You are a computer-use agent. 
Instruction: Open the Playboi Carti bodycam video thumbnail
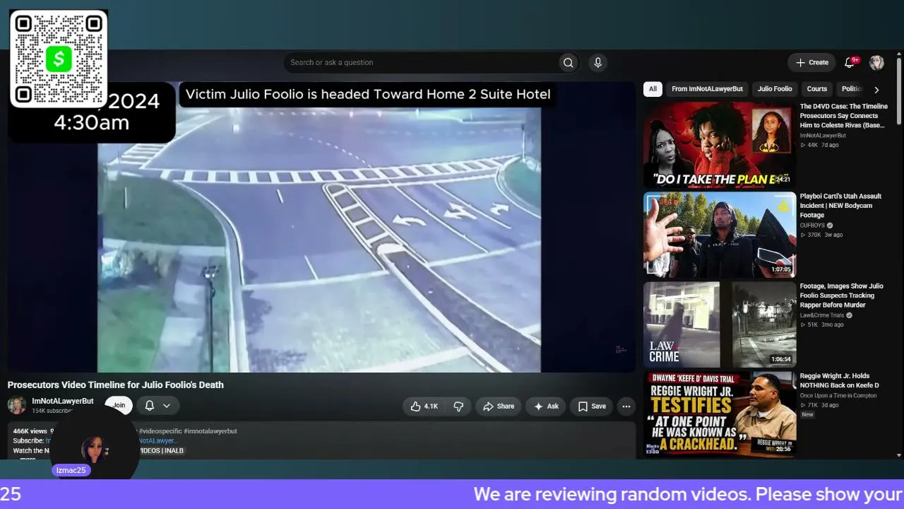coord(719,235)
